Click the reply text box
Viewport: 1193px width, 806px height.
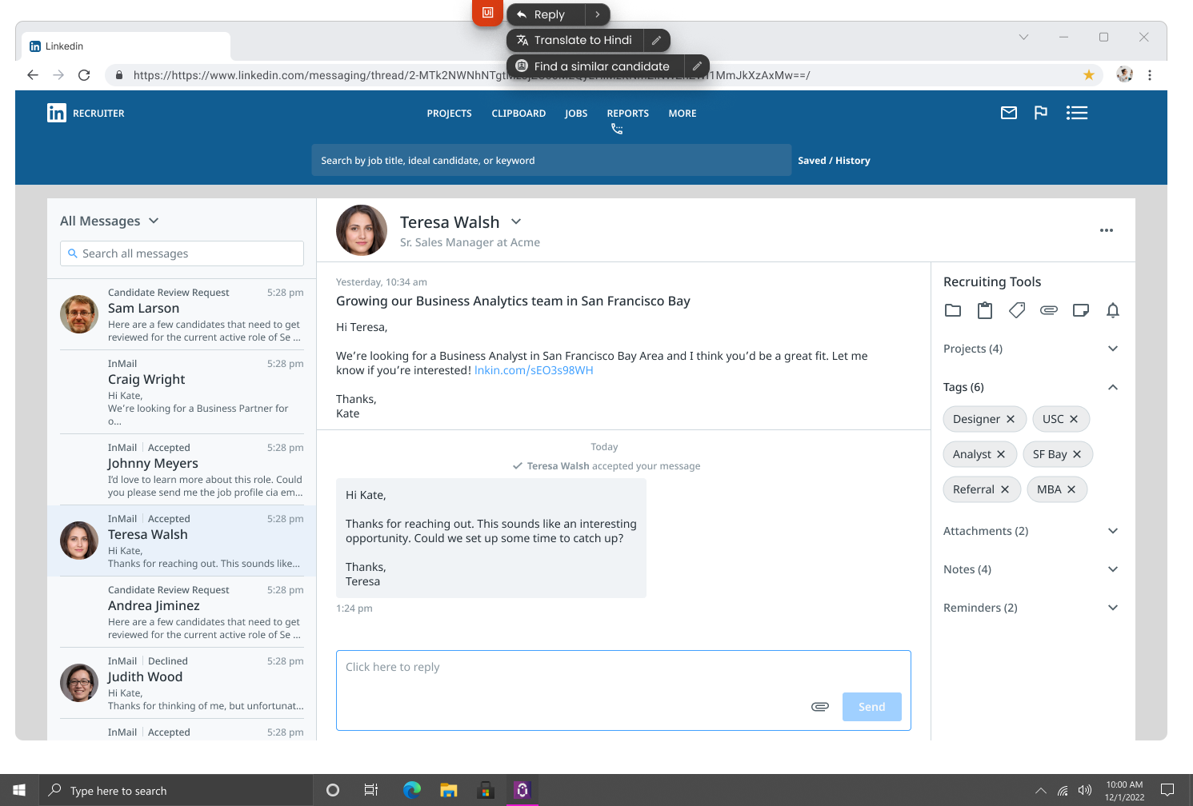click(x=623, y=690)
